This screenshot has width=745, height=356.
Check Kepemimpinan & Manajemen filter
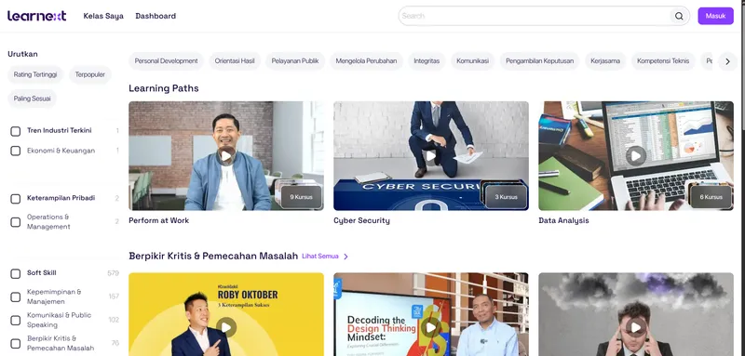pyautogui.click(x=16, y=297)
